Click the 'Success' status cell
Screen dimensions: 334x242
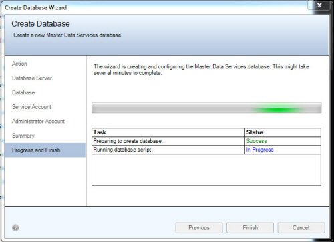pyautogui.click(x=283, y=141)
